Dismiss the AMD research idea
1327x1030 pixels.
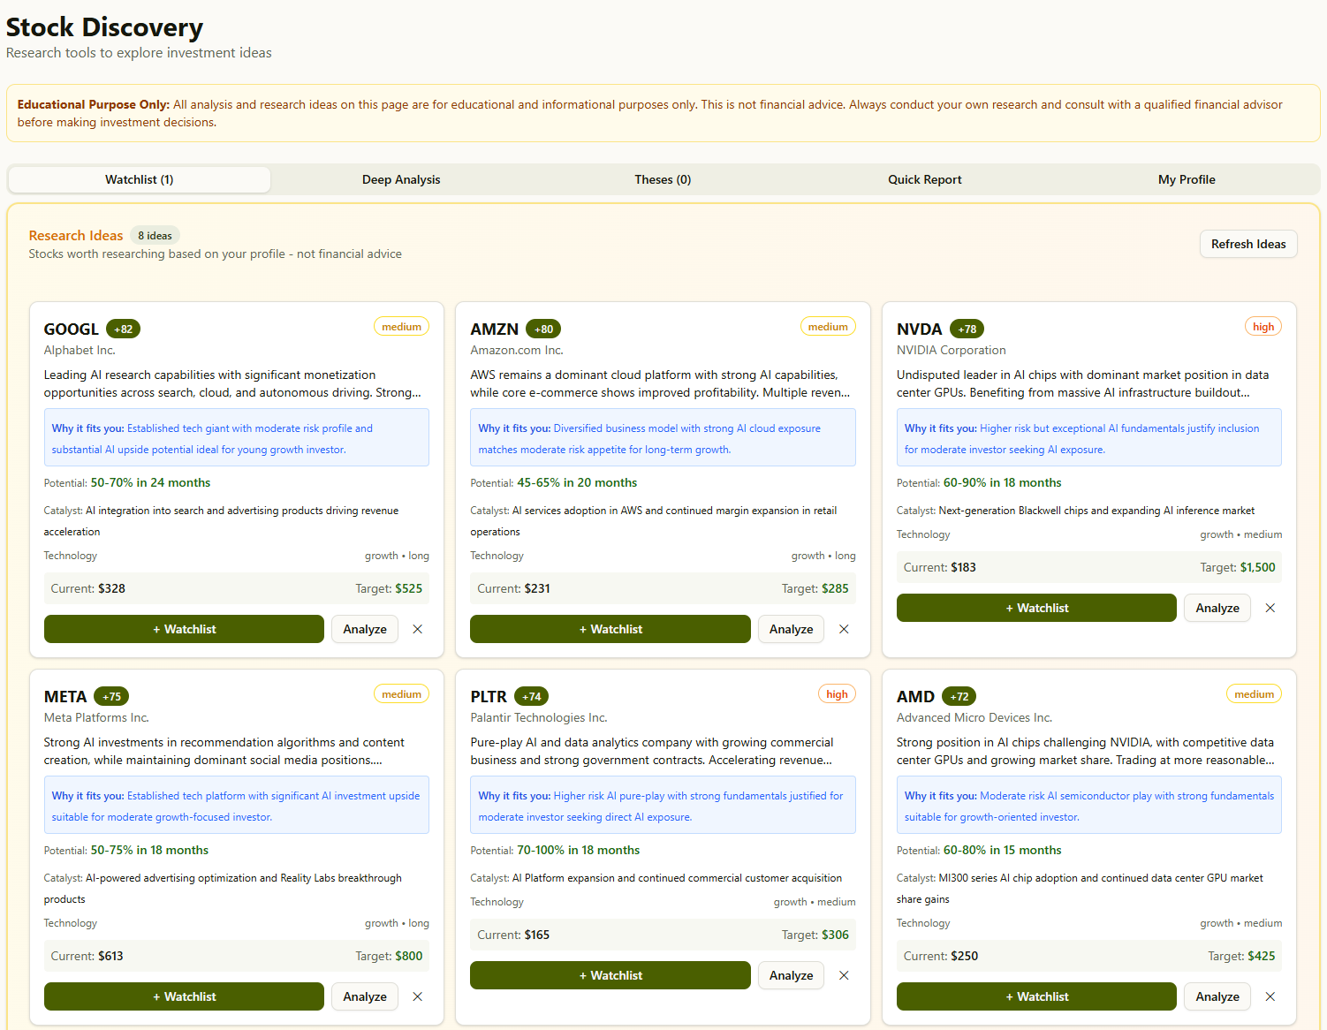point(1270,996)
